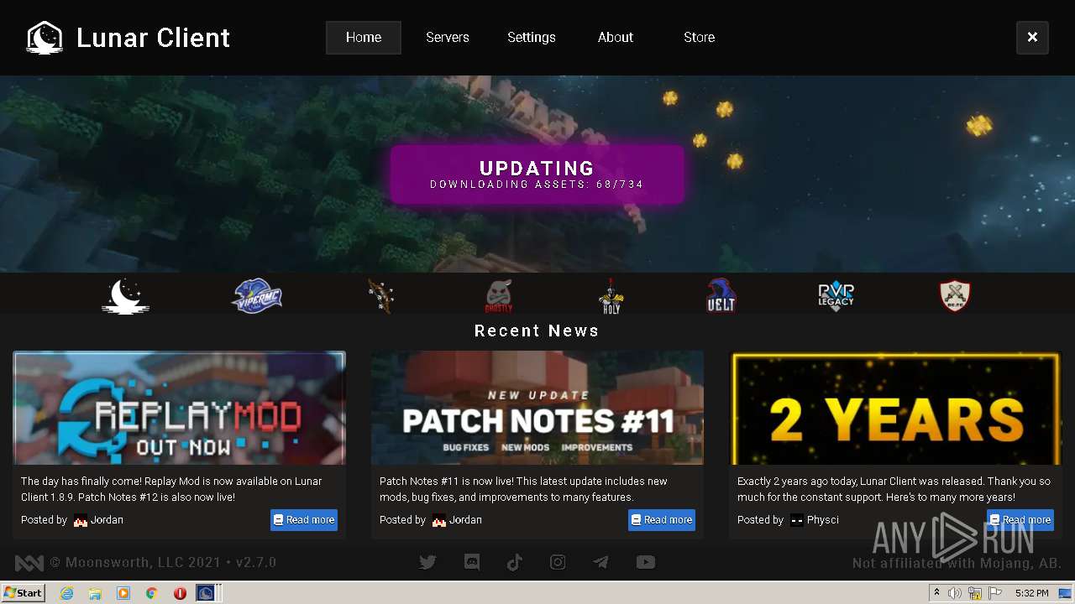Select the Ghostly server icon
The width and height of the screenshot is (1075, 604).
coord(499,296)
